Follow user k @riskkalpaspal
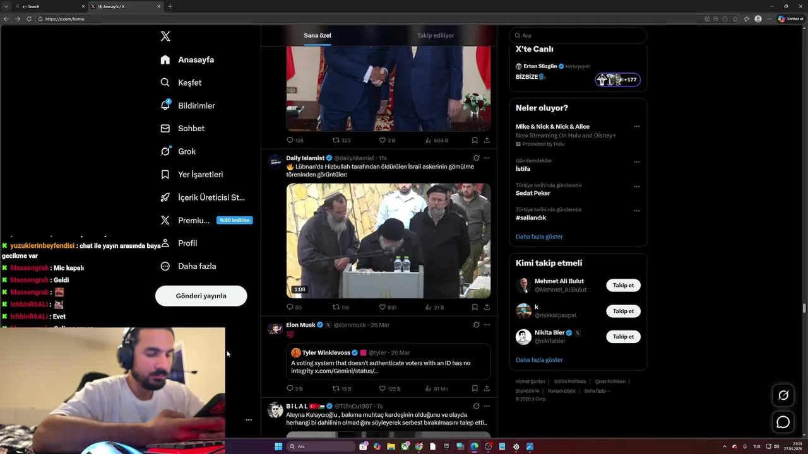Image resolution: width=808 pixels, height=454 pixels. (x=623, y=311)
